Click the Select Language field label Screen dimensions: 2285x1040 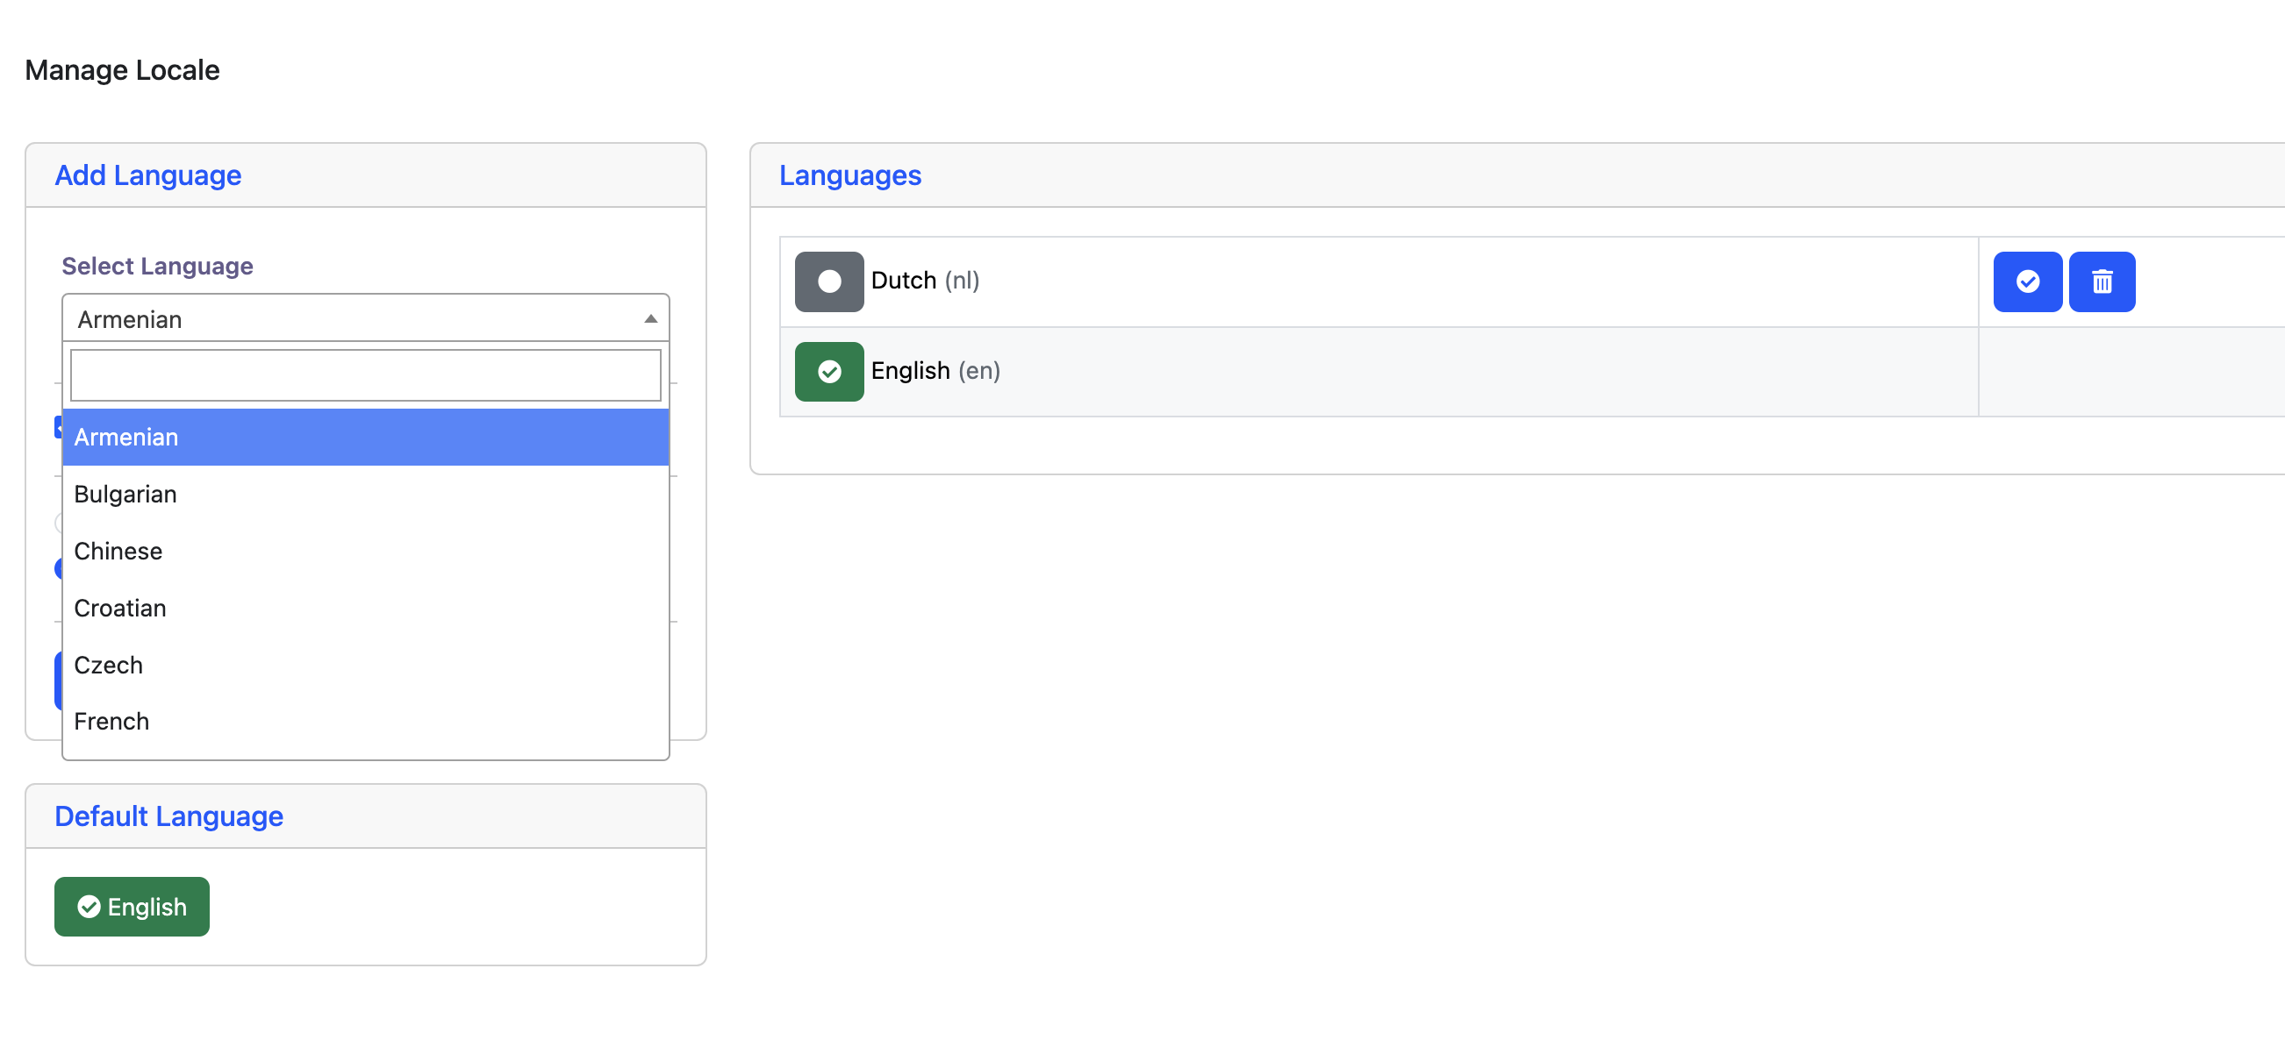[157, 266]
